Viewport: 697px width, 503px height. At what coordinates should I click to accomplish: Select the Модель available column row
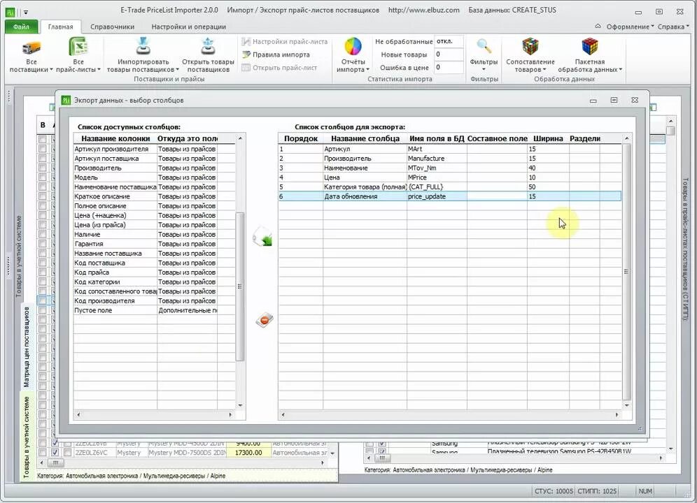154,177
